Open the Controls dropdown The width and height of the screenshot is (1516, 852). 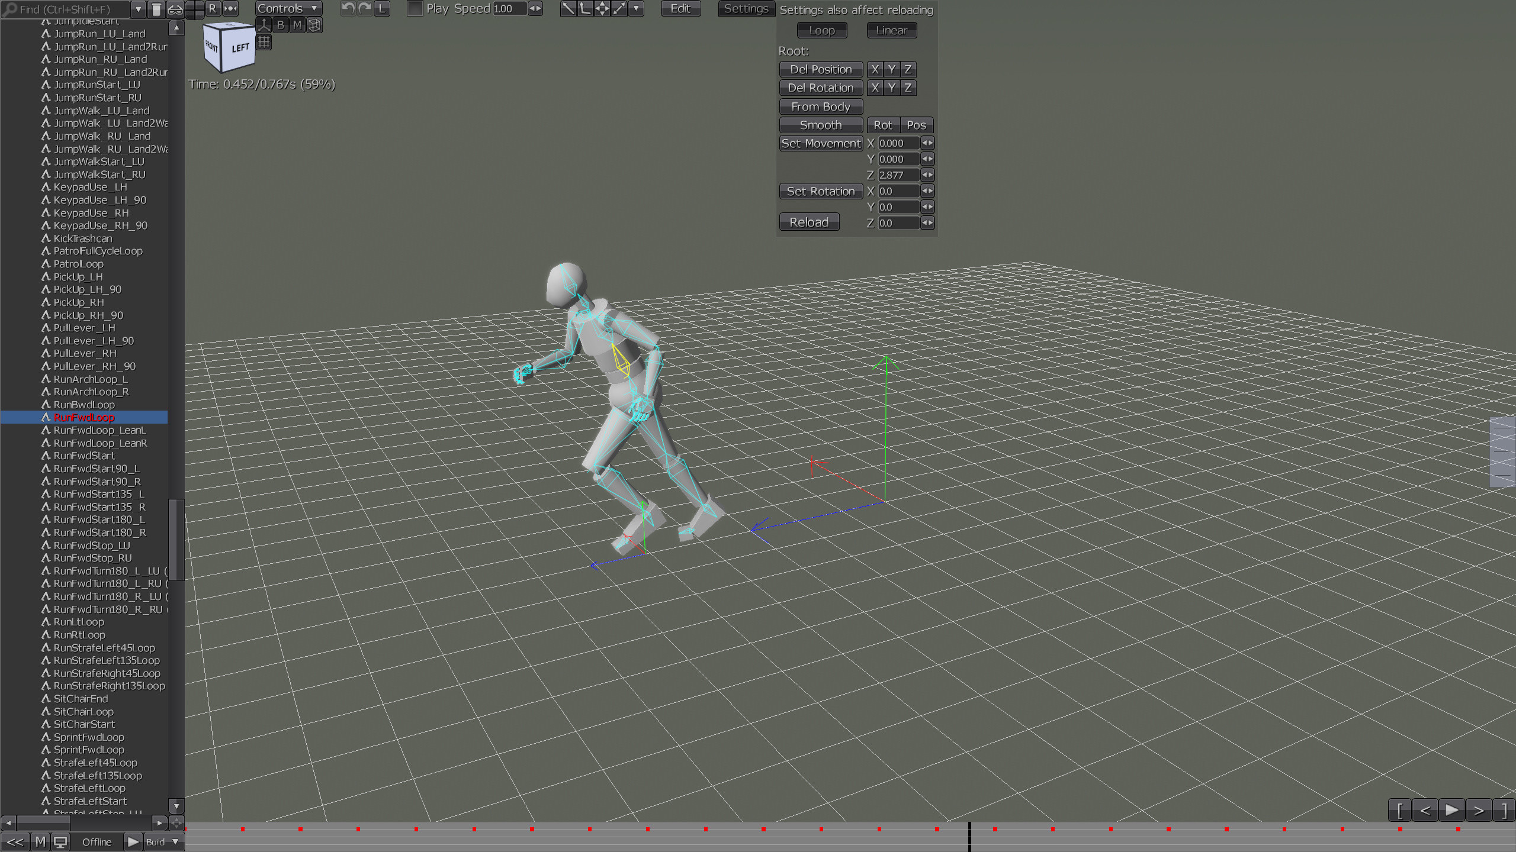pos(287,8)
